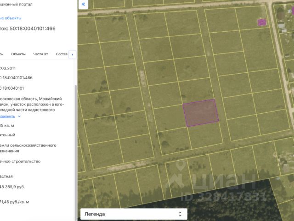This screenshot has height=221, width=294.
Task: Select the area value 15 кв. м
Action: [7, 125]
